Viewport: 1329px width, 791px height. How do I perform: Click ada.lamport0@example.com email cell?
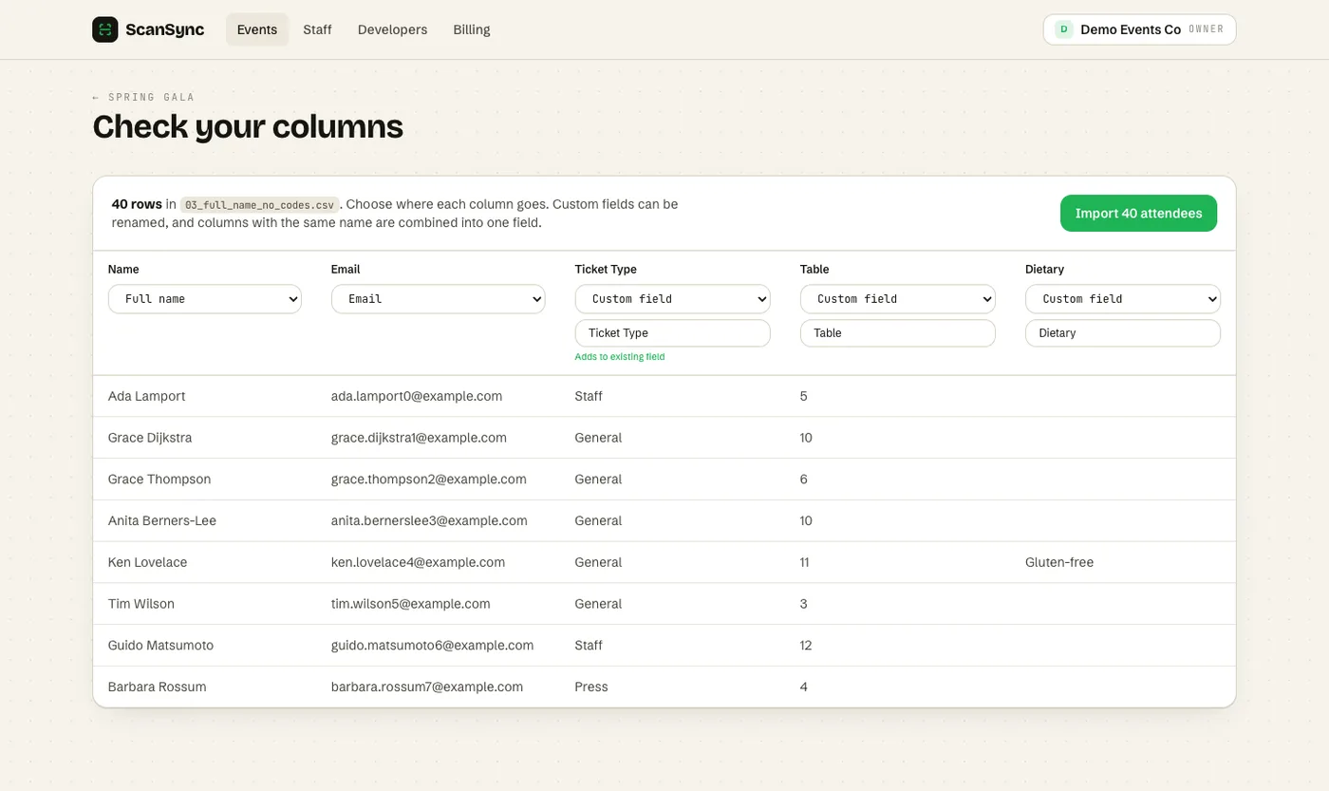coord(417,396)
